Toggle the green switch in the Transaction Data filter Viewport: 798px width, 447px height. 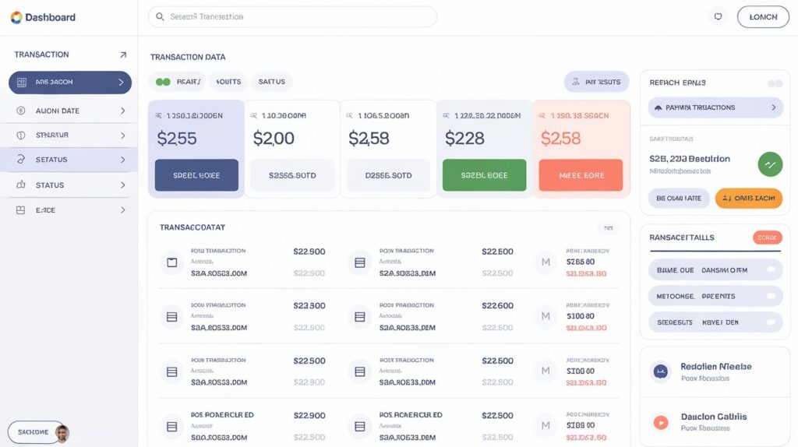[163, 82]
